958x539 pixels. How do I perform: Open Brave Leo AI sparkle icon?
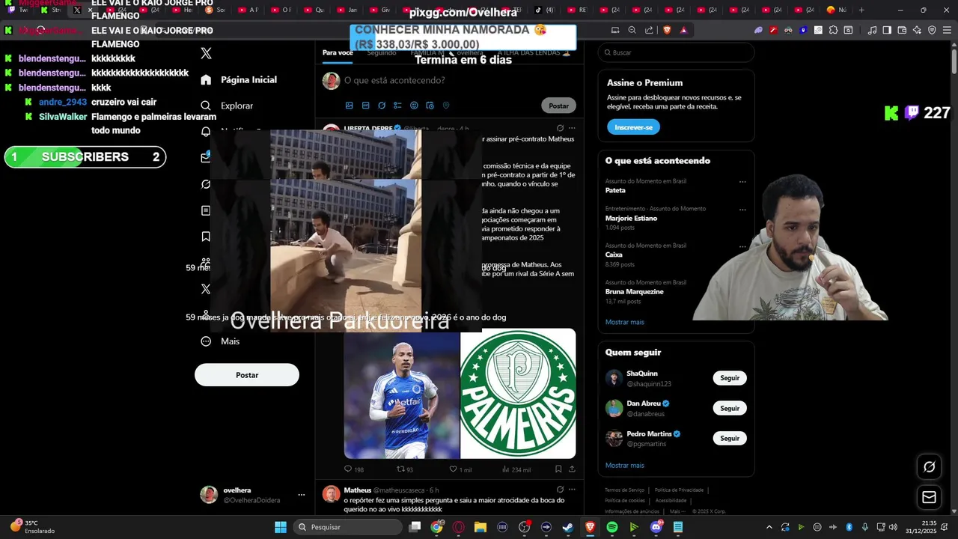coord(917,30)
